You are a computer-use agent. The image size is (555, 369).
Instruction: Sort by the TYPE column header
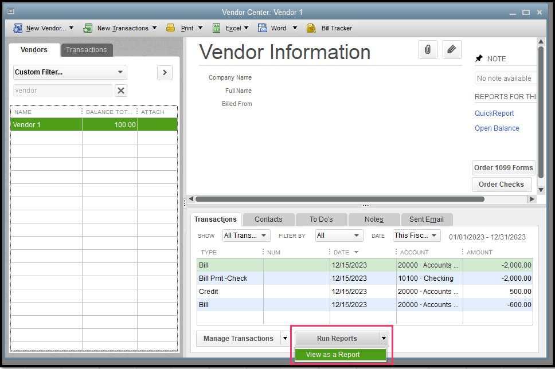tap(209, 252)
